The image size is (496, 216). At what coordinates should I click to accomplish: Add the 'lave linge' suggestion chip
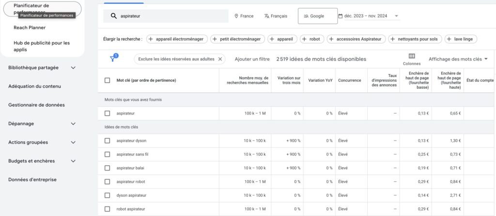(461, 39)
